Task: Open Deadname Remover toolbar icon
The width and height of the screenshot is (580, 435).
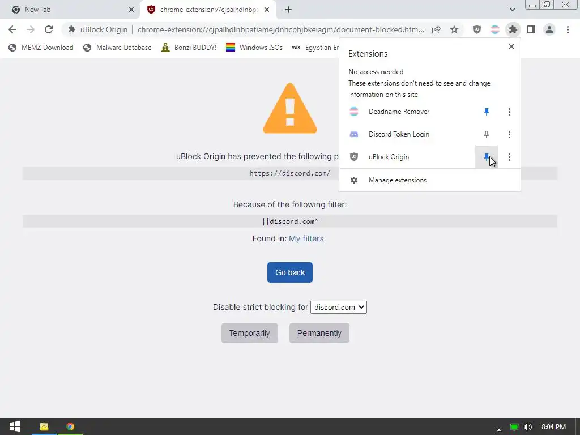Action: (x=495, y=29)
